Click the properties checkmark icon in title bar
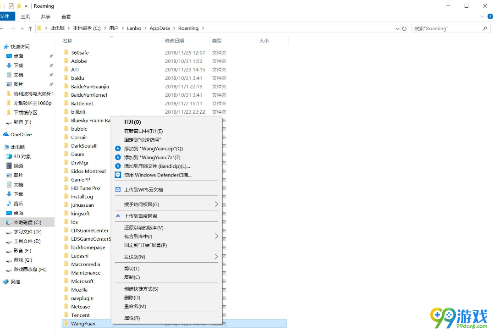This screenshot has width=494, height=336. pyautogui.click(x=11, y=6)
